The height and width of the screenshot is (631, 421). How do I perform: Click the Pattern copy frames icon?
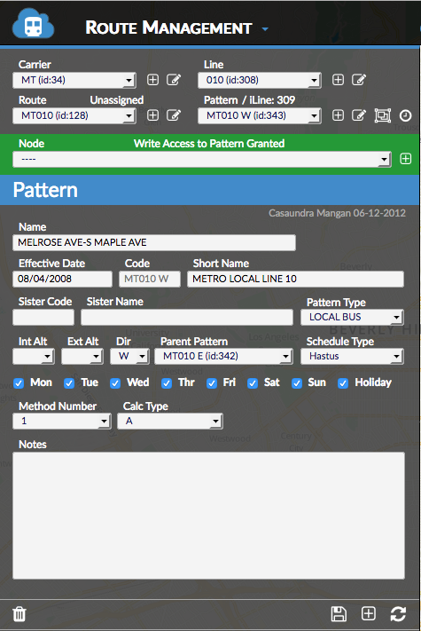[x=382, y=116]
